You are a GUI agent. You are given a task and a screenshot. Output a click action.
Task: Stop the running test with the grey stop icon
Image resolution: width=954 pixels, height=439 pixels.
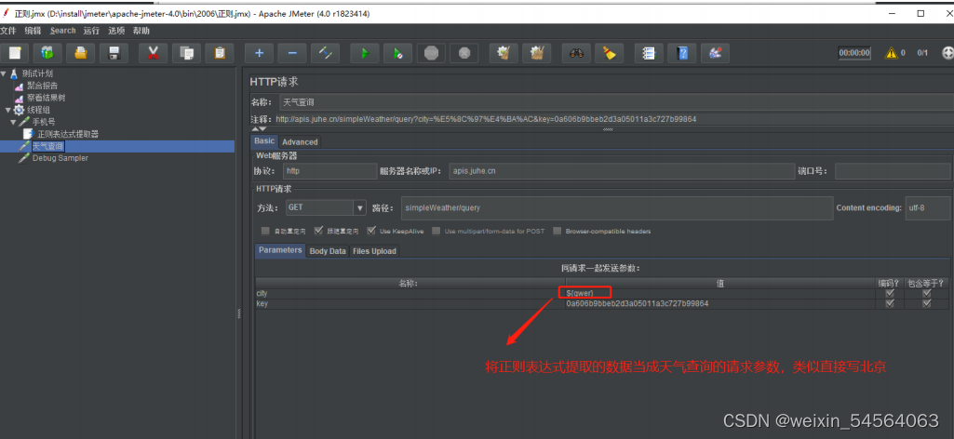[431, 54]
